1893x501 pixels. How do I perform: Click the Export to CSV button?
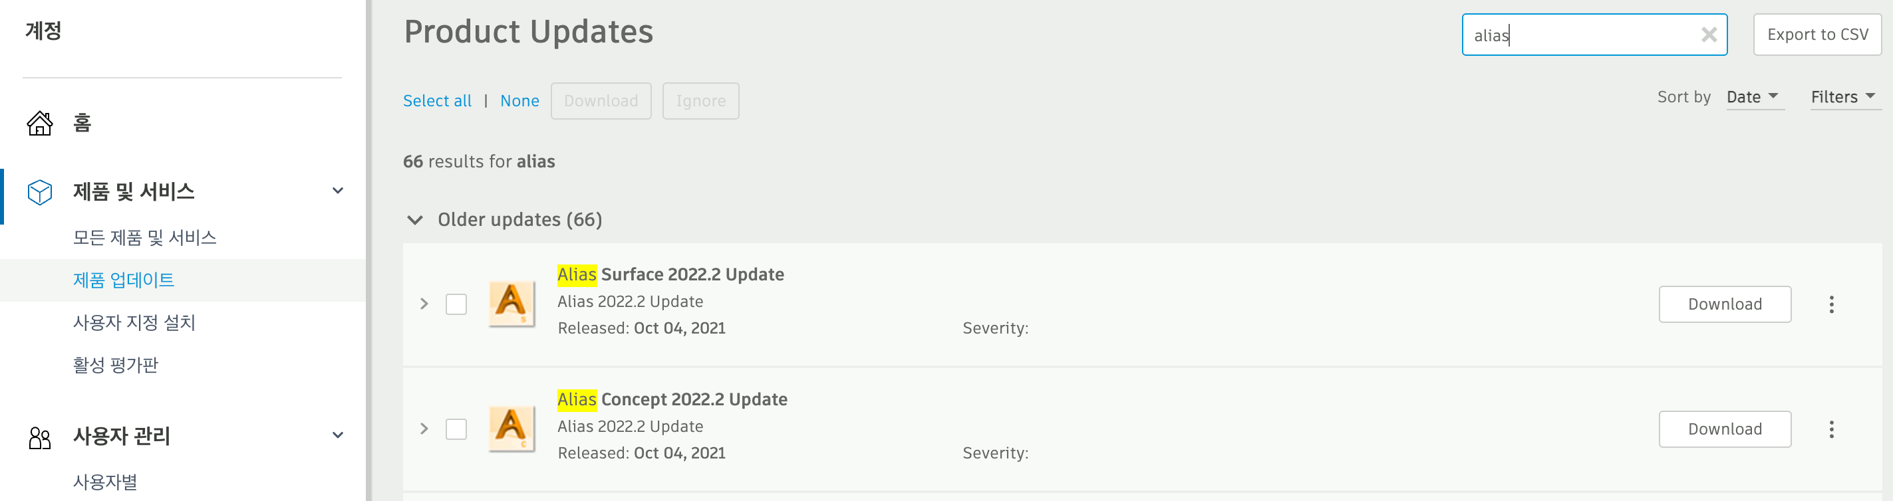click(1817, 35)
